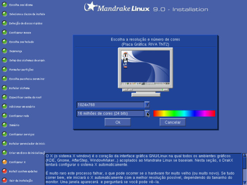Click the Cancelar button
The image size is (247, 185).
[172, 122]
